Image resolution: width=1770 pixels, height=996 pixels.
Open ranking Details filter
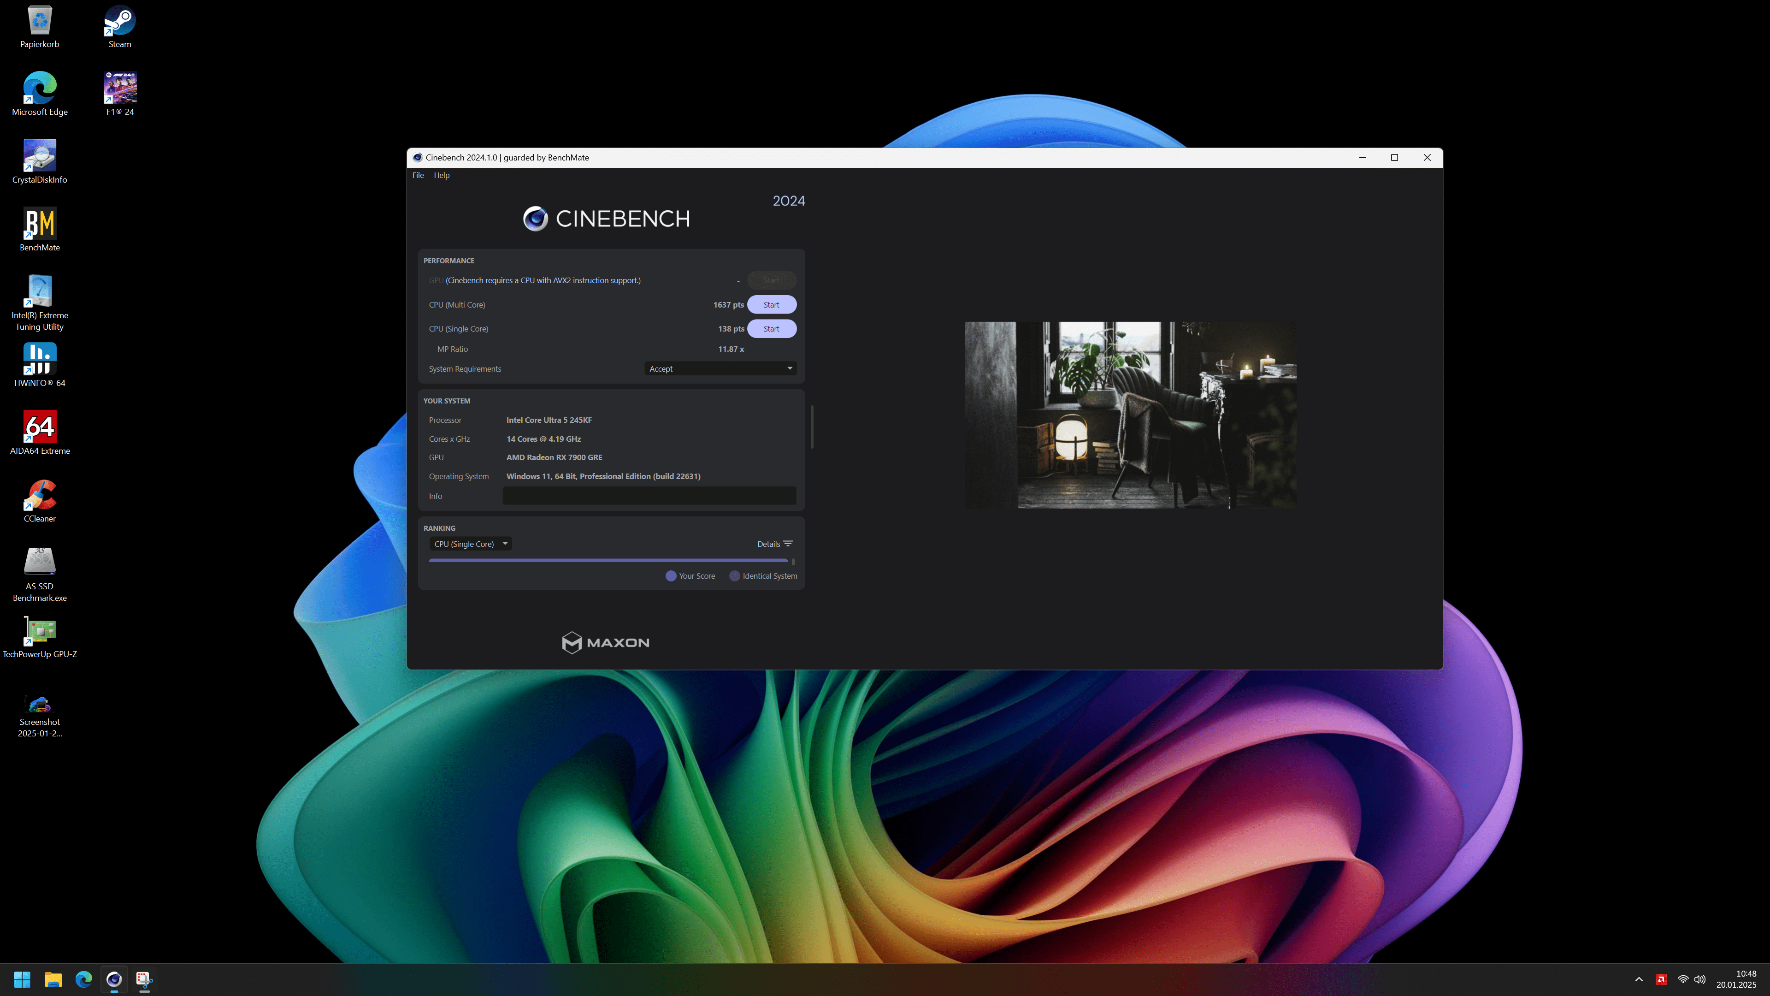(774, 544)
